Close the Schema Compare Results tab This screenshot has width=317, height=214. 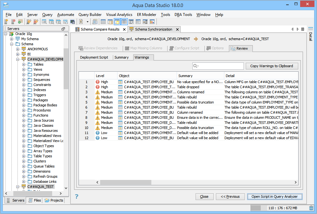[124, 30]
